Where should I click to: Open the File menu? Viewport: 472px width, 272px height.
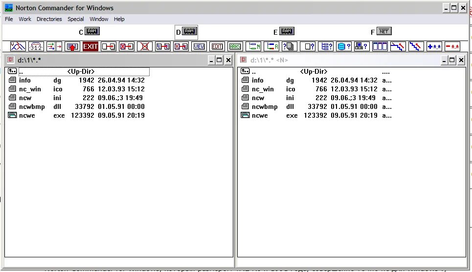[x=9, y=19]
